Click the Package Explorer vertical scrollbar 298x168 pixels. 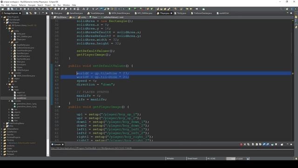[x=47, y=86]
